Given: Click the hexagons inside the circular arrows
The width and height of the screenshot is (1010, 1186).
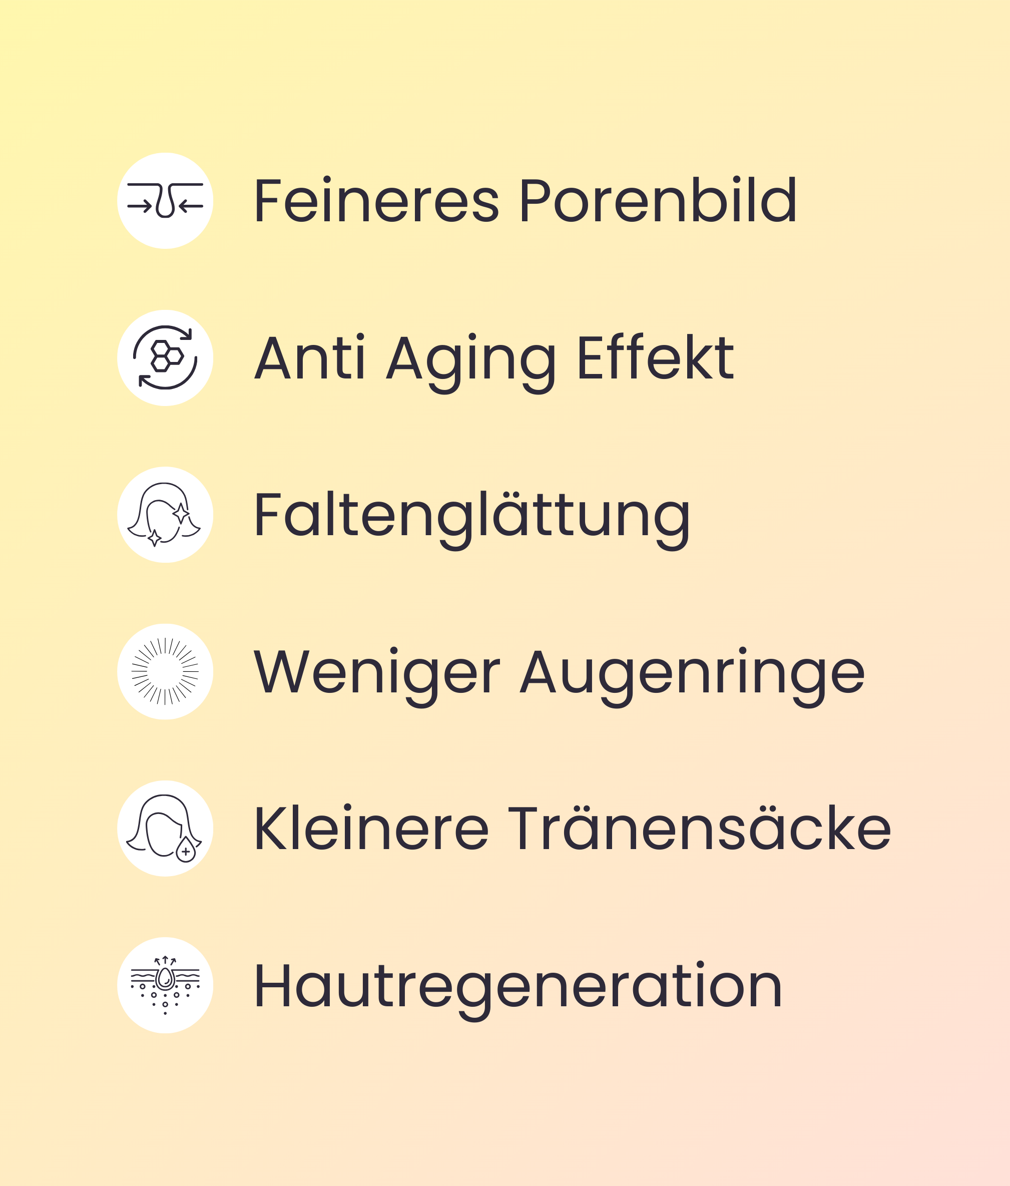Looking at the screenshot, I should 167,356.
